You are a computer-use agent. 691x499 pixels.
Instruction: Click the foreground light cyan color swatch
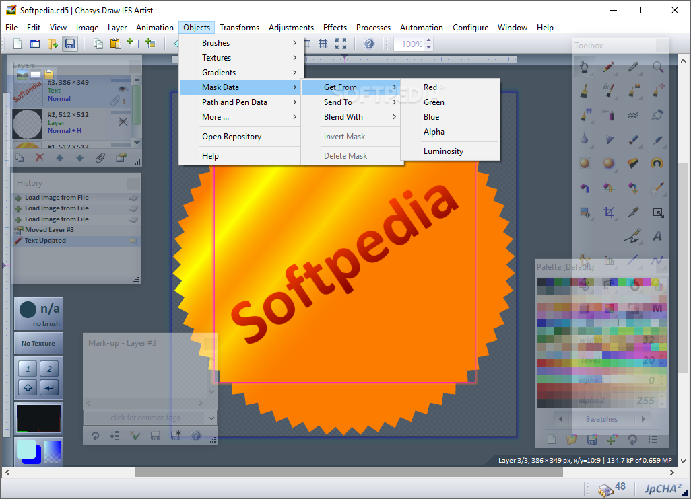(x=26, y=450)
